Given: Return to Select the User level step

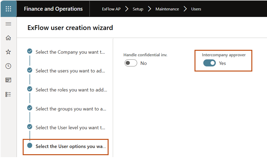Looking at the screenshot, I should point(70,127).
